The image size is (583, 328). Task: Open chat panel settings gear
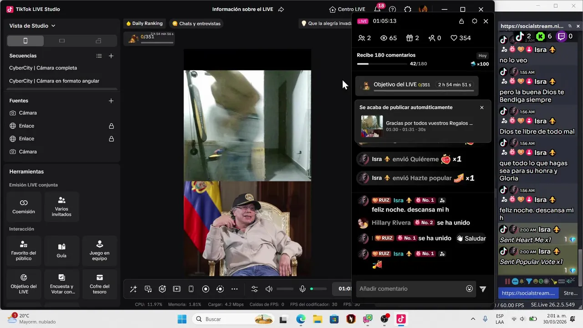click(x=474, y=21)
